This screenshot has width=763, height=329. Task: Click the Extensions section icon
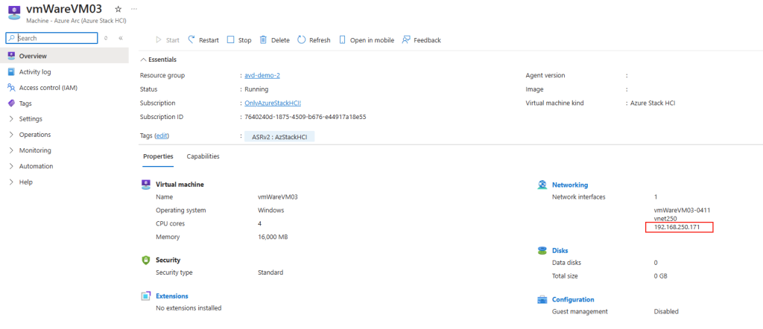point(145,296)
